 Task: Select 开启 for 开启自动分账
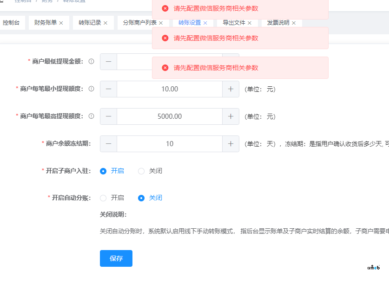point(104,198)
